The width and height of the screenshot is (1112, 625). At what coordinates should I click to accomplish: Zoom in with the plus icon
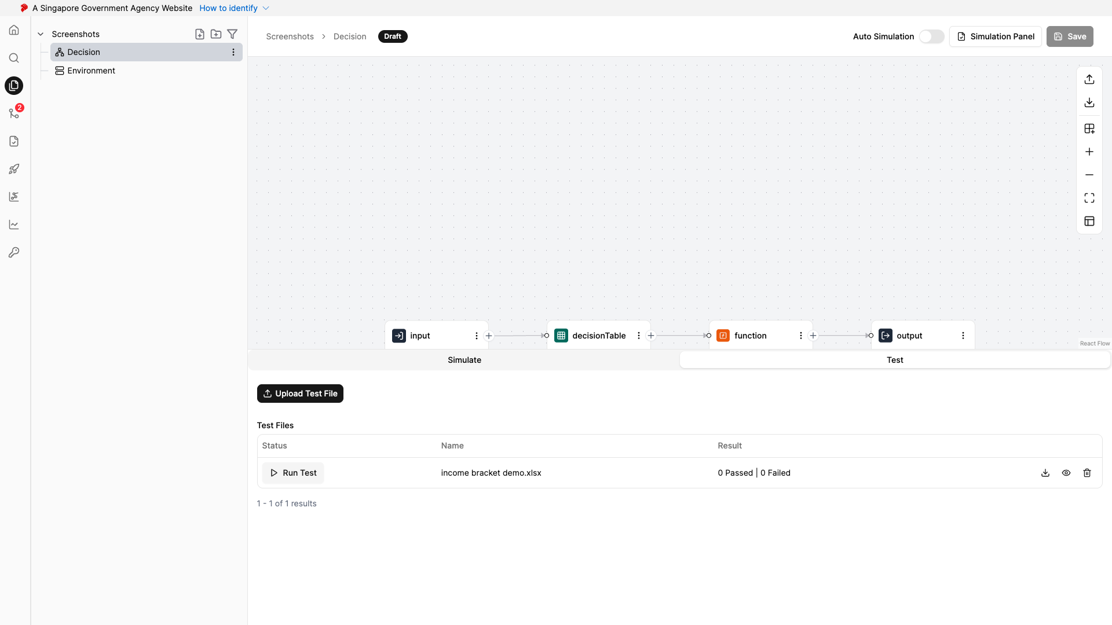tap(1089, 152)
